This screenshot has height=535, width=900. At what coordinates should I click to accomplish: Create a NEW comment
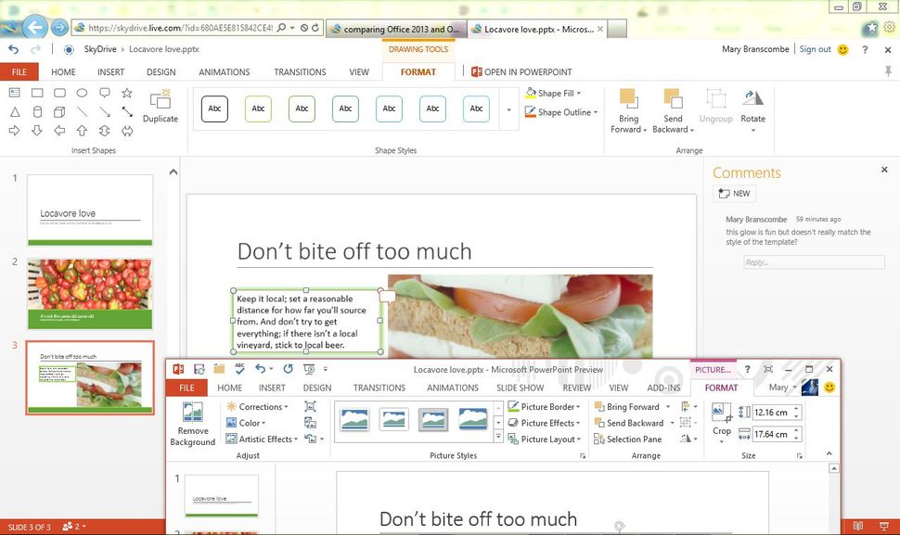coord(734,193)
